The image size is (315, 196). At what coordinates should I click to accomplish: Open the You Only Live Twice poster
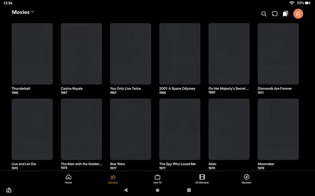131,54
